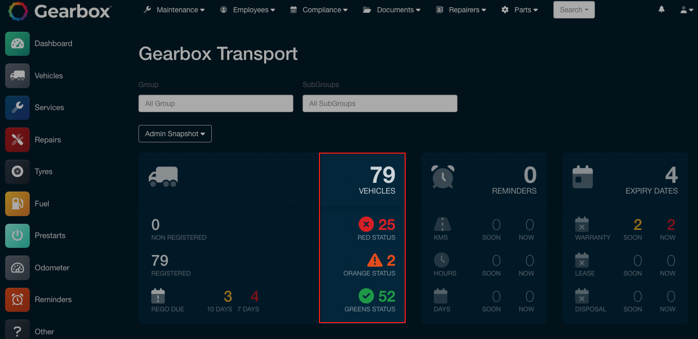Viewport: 698px width, 339px height.
Task: Open the user account dropdown
Action: point(686,10)
